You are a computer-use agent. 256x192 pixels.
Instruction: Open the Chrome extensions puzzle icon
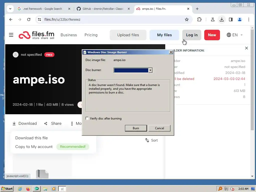point(199,19)
